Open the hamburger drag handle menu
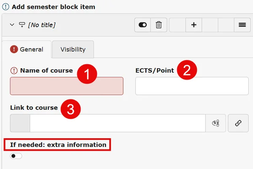The width and height of the screenshot is (253, 169). coord(242,25)
